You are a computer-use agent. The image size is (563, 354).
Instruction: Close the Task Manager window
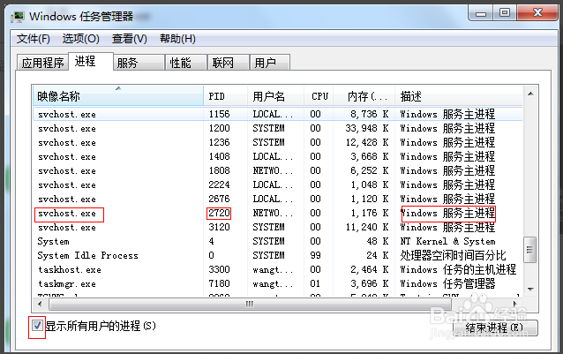pyautogui.click(x=537, y=13)
